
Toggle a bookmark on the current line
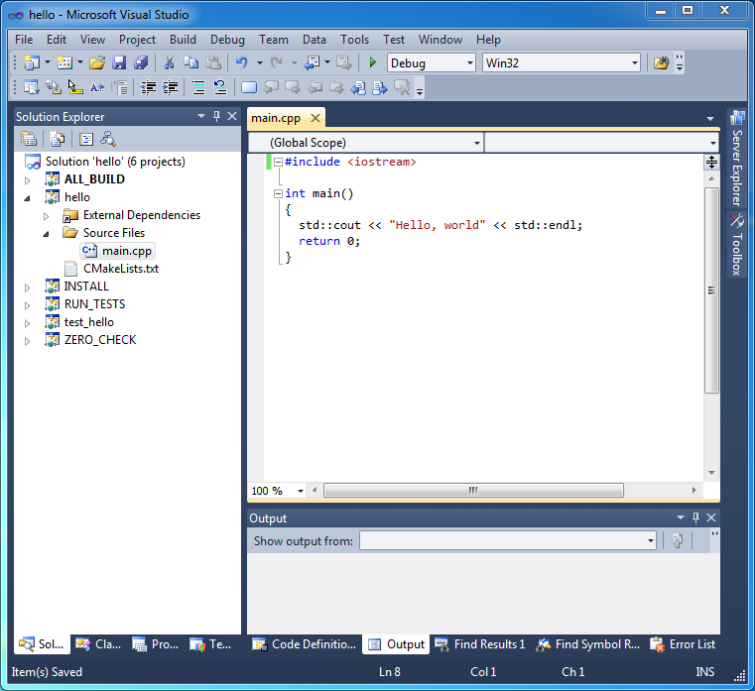pos(249,87)
